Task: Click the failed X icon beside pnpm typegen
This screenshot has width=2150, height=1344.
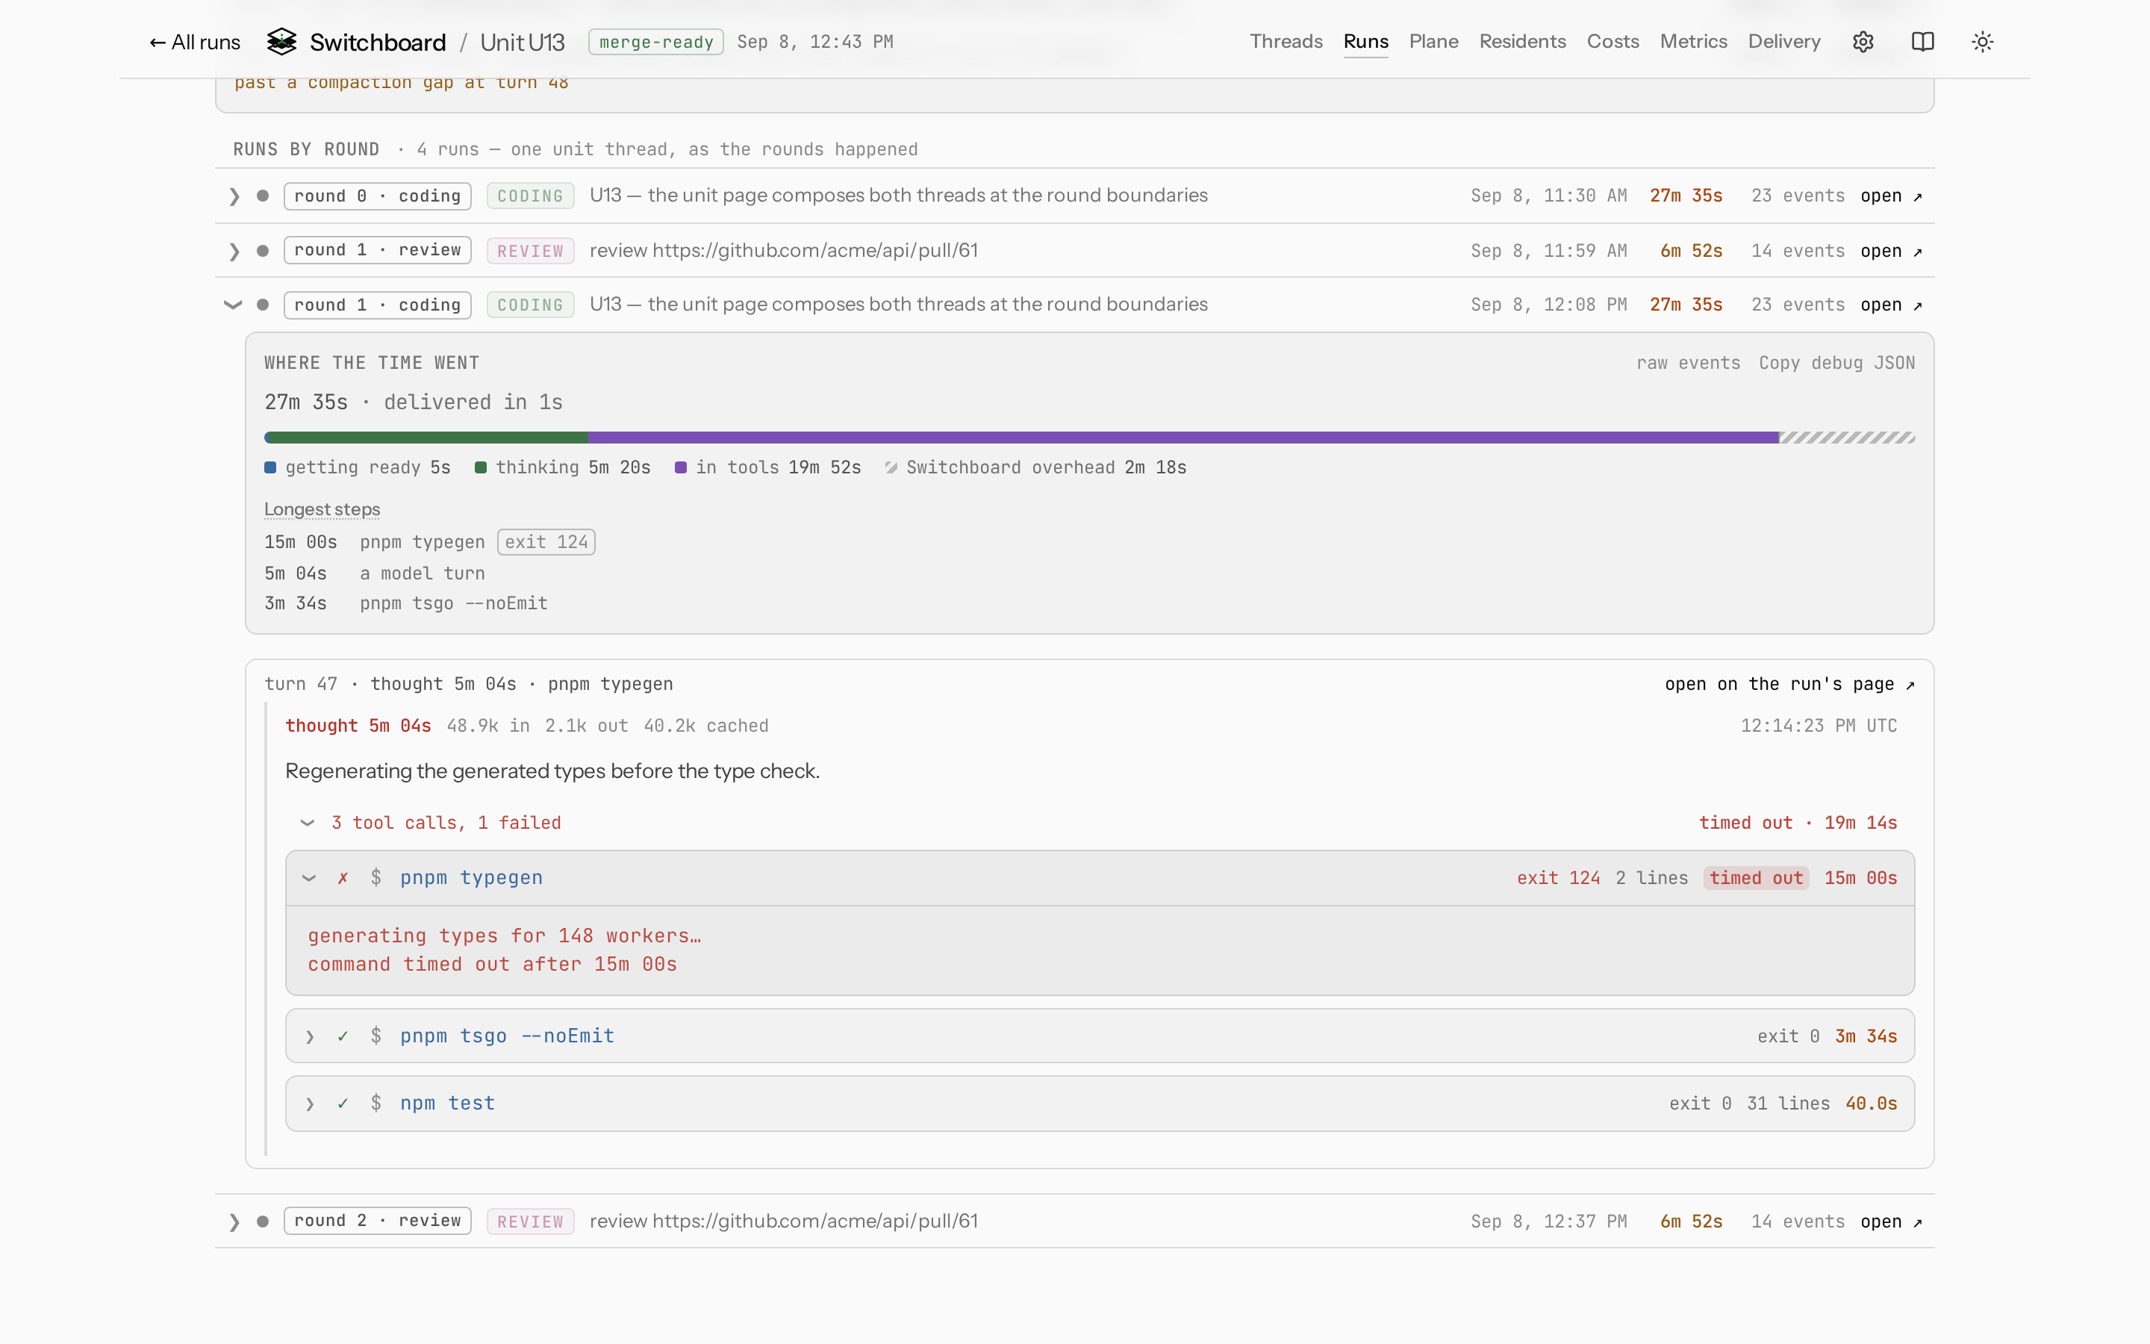Action: [x=343, y=878]
